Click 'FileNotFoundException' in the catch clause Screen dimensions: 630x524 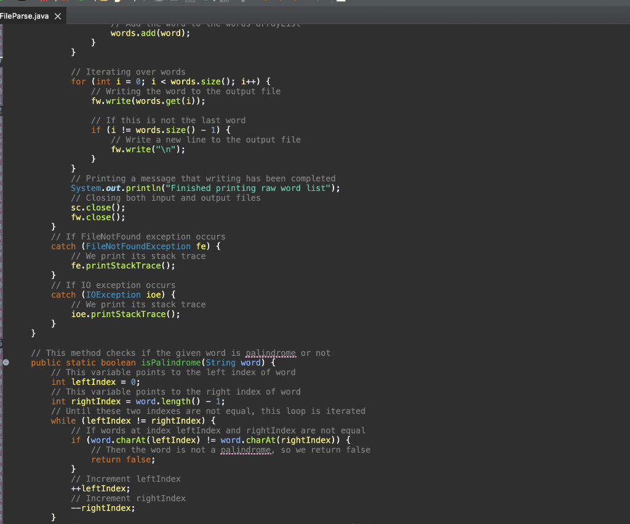138,246
